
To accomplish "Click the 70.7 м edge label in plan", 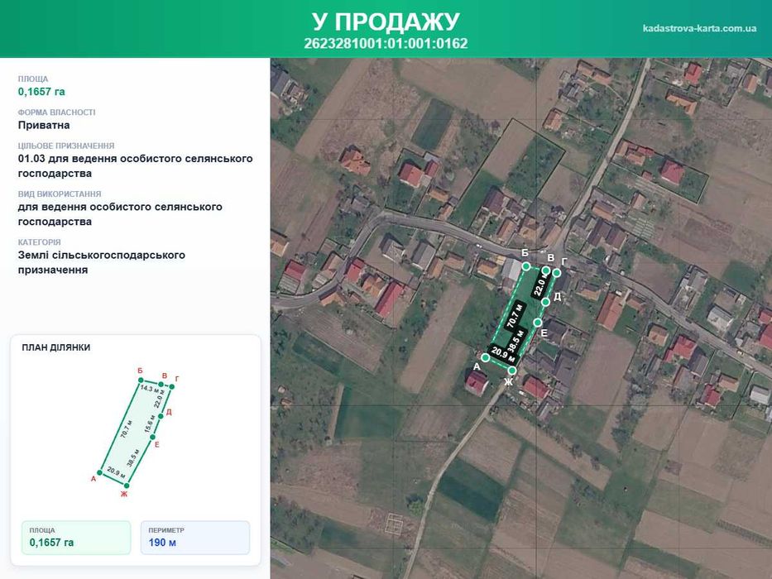I will click(x=127, y=429).
